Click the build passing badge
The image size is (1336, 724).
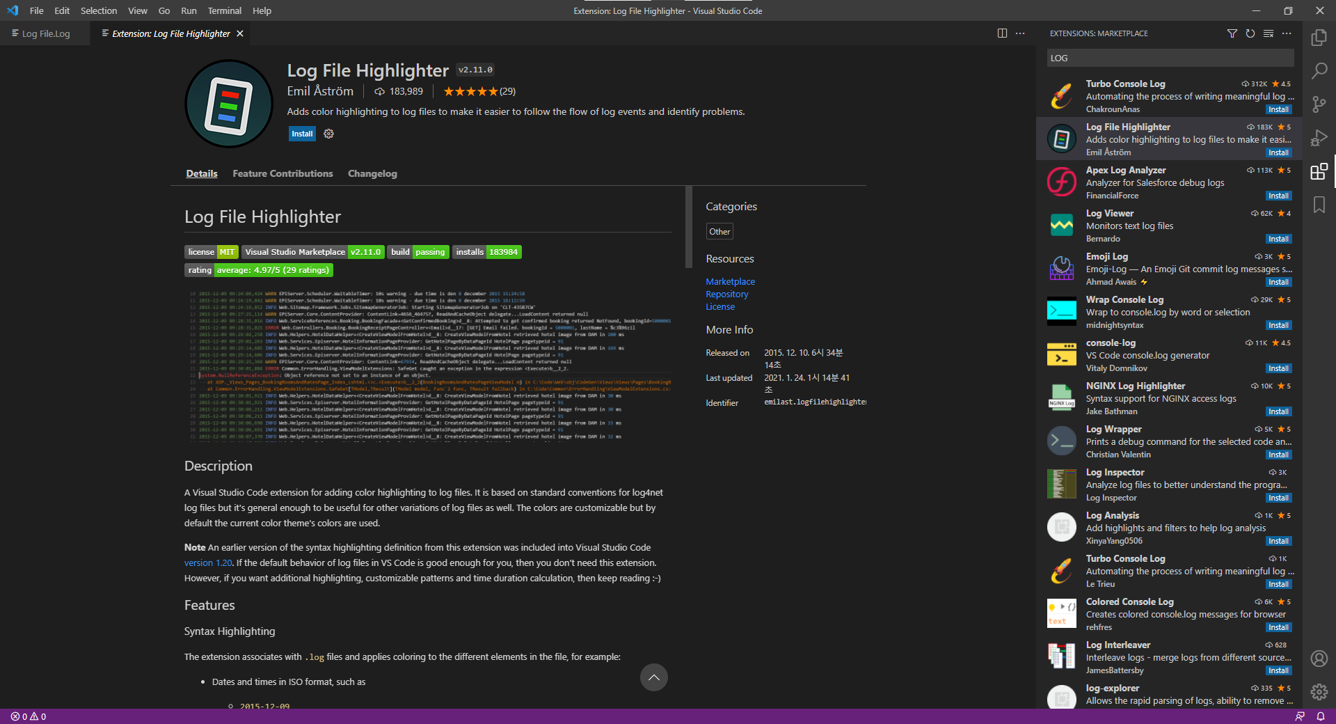point(417,252)
